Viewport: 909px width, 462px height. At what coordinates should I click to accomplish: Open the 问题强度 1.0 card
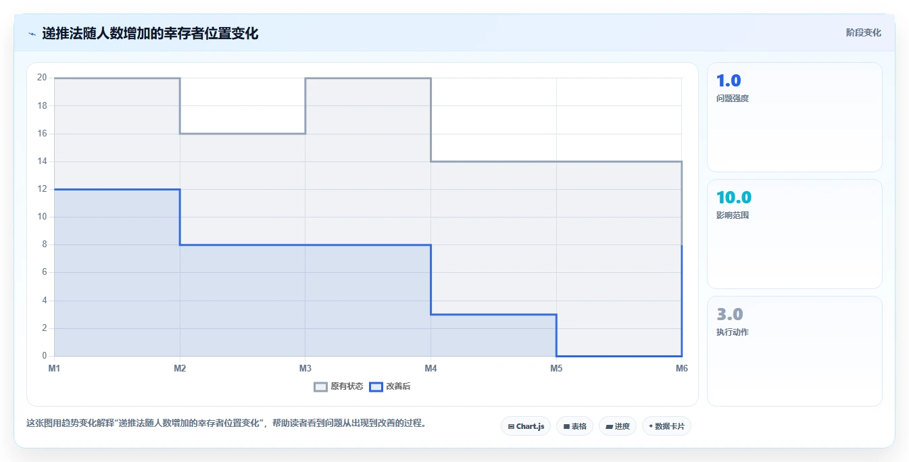[794, 117]
